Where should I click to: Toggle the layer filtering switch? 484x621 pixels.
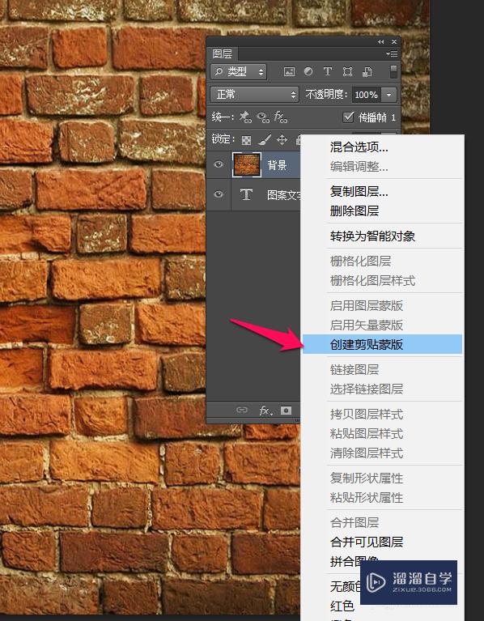coord(393,72)
